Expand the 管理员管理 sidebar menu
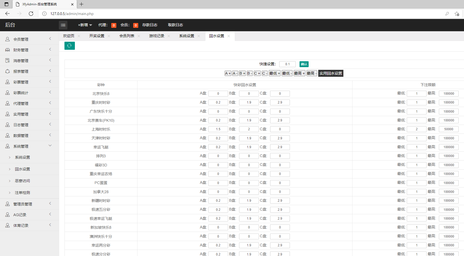Viewport: 464px width, 256px height. (x=29, y=204)
